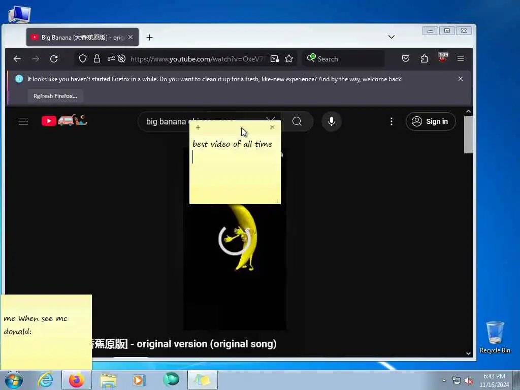520x390 pixels.
Task: Open a new tab with plus button
Action: (150, 38)
